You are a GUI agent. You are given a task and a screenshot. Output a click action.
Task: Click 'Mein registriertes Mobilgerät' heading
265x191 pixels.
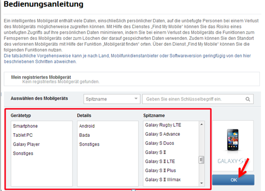(41, 77)
